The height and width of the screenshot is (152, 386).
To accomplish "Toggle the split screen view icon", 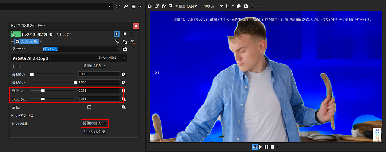I will (x=171, y=6).
